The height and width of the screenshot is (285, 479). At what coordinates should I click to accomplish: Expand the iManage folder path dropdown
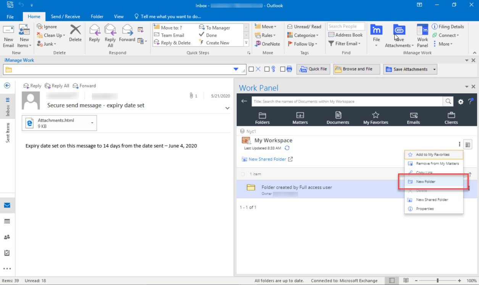236,70
